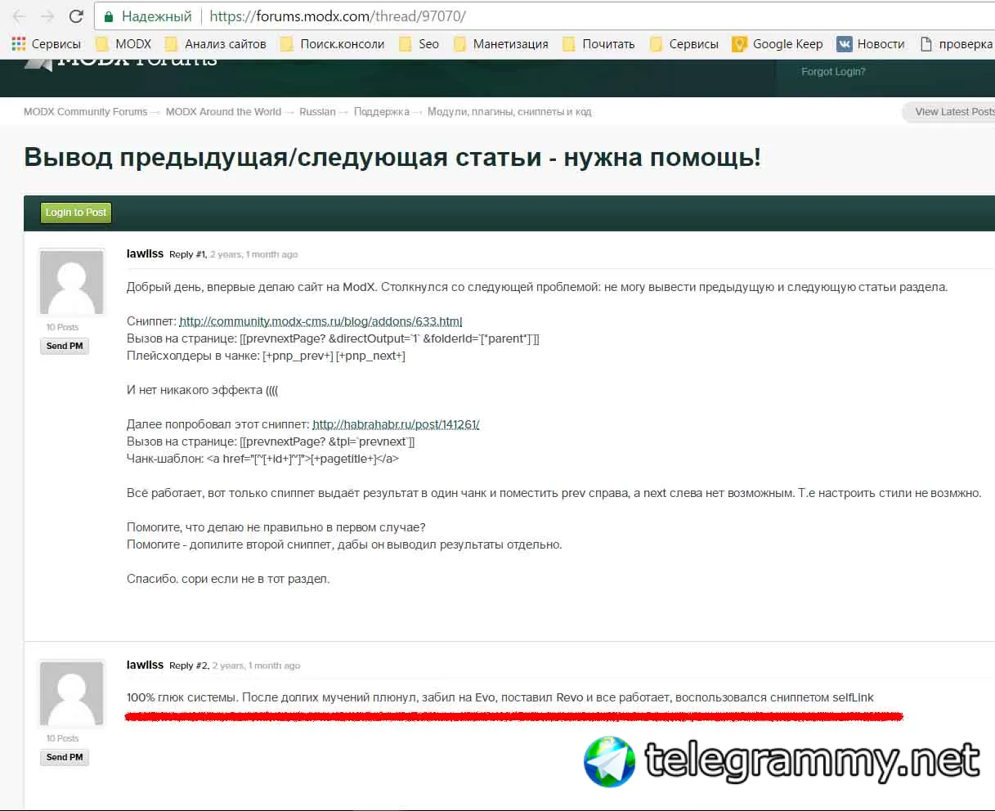
Task: Open the habrahabr.ru post link
Action: point(396,424)
